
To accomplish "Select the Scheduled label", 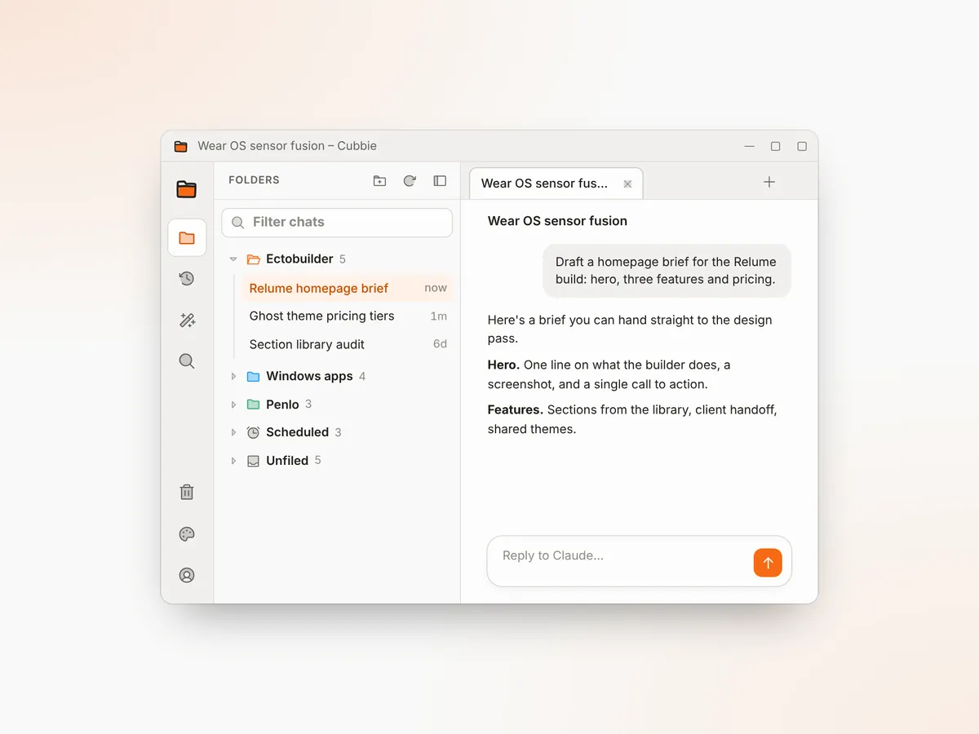I will click(x=297, y=432).
